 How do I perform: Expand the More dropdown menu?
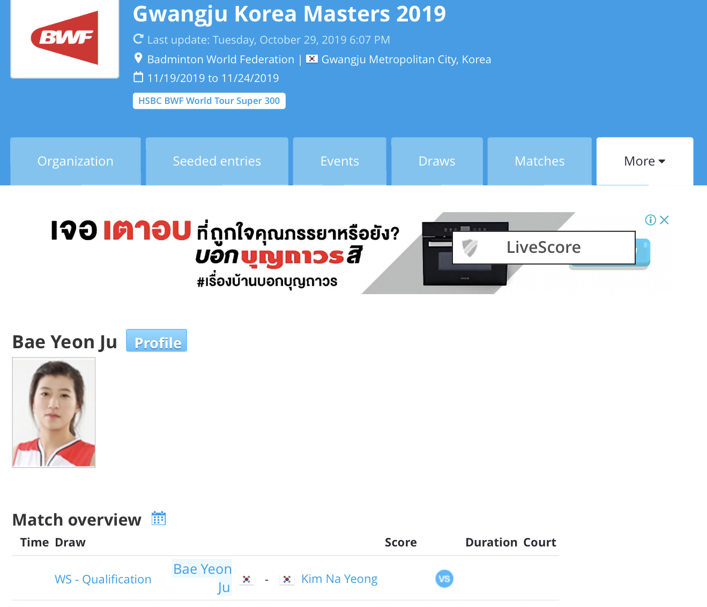click(x=645, y=161)
